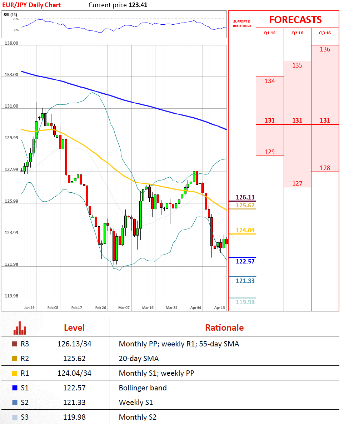Click the RSI (14) label
The image size is (344, 424).
[x=10, y=15]
